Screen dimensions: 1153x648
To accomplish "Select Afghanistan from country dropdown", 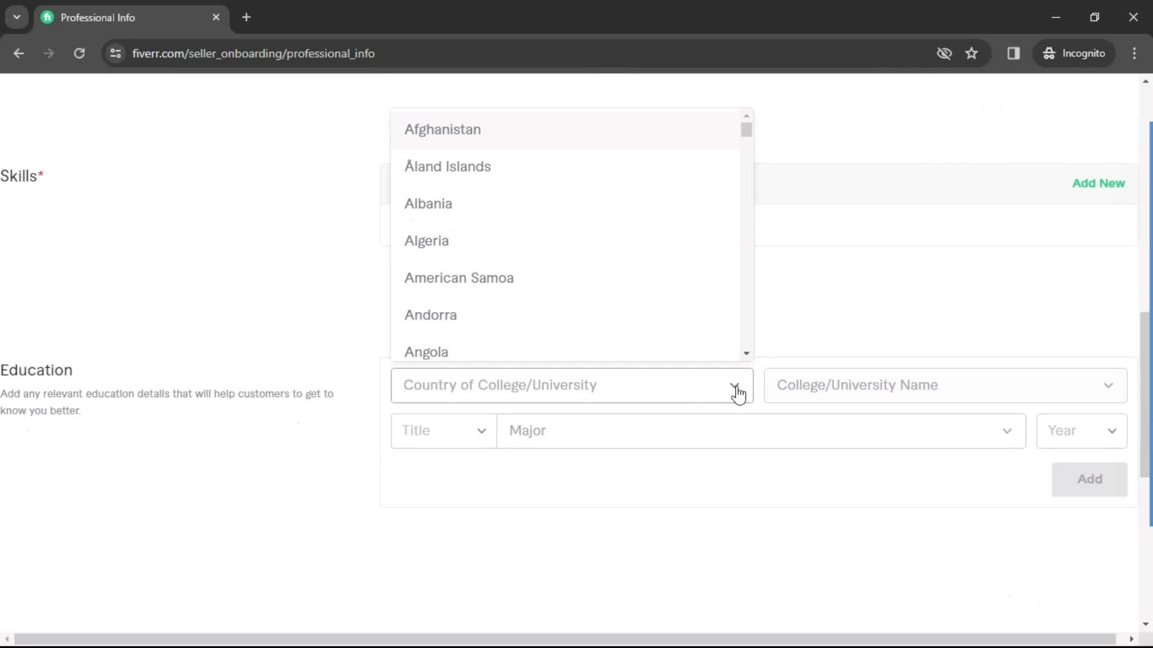I will [443, 129].
